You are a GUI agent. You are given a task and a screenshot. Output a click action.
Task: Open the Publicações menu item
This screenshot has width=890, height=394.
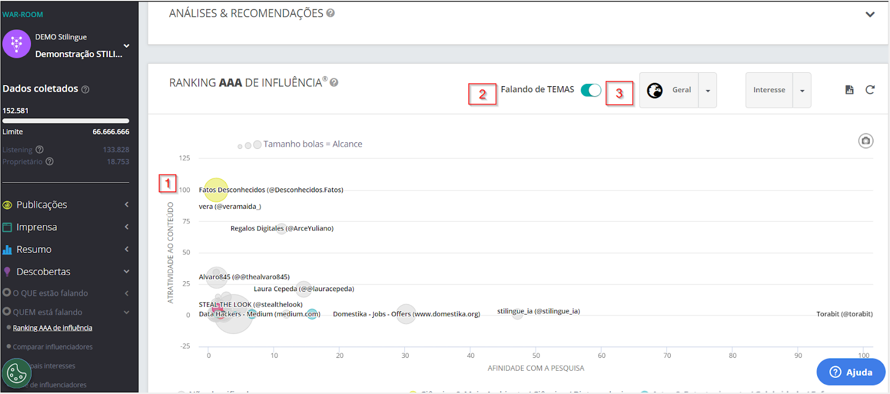[x=42, y=205]
